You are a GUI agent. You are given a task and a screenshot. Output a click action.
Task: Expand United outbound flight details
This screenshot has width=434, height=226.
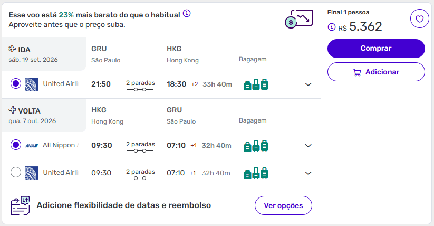[308, 84]
